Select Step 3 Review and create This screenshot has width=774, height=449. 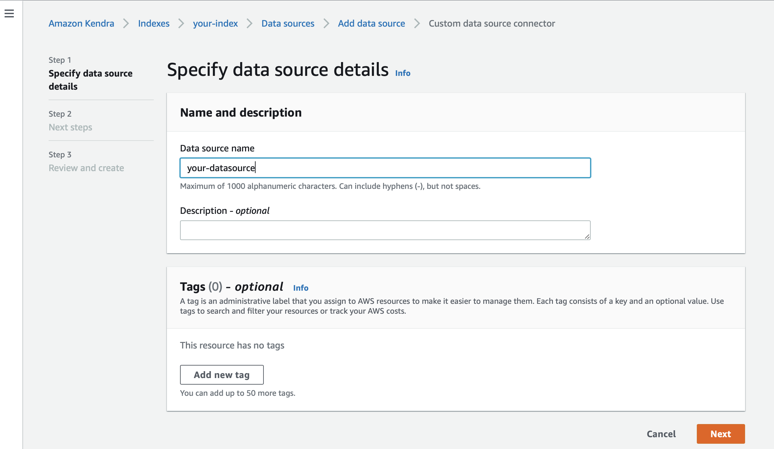86,168
